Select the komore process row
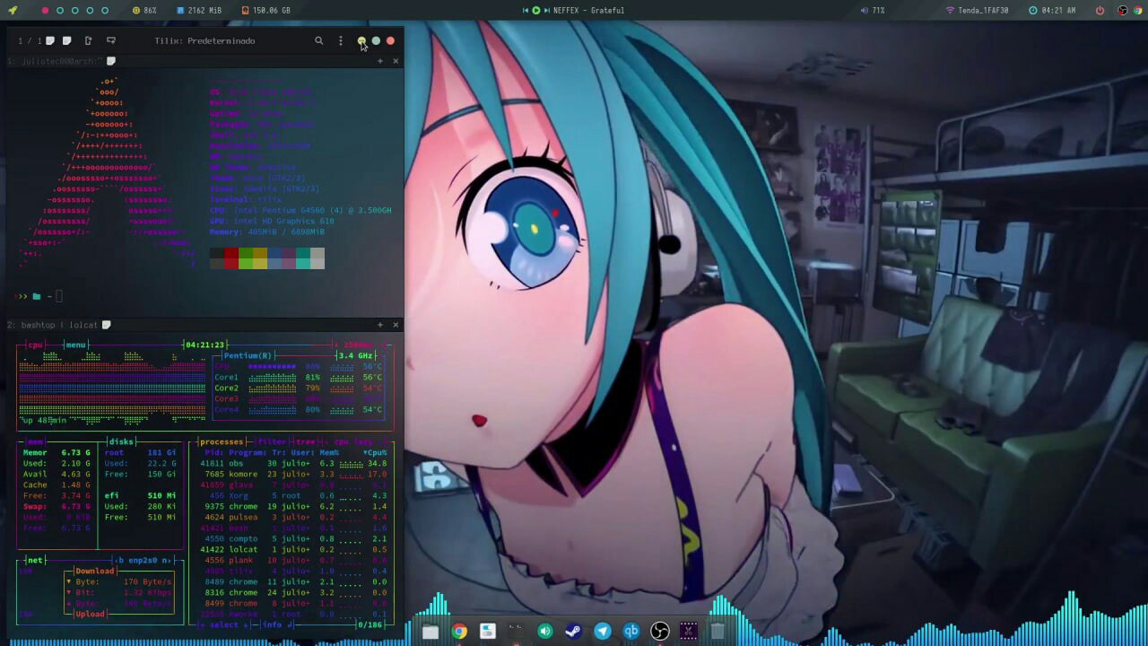The image size is (1148, 646). 295,474
